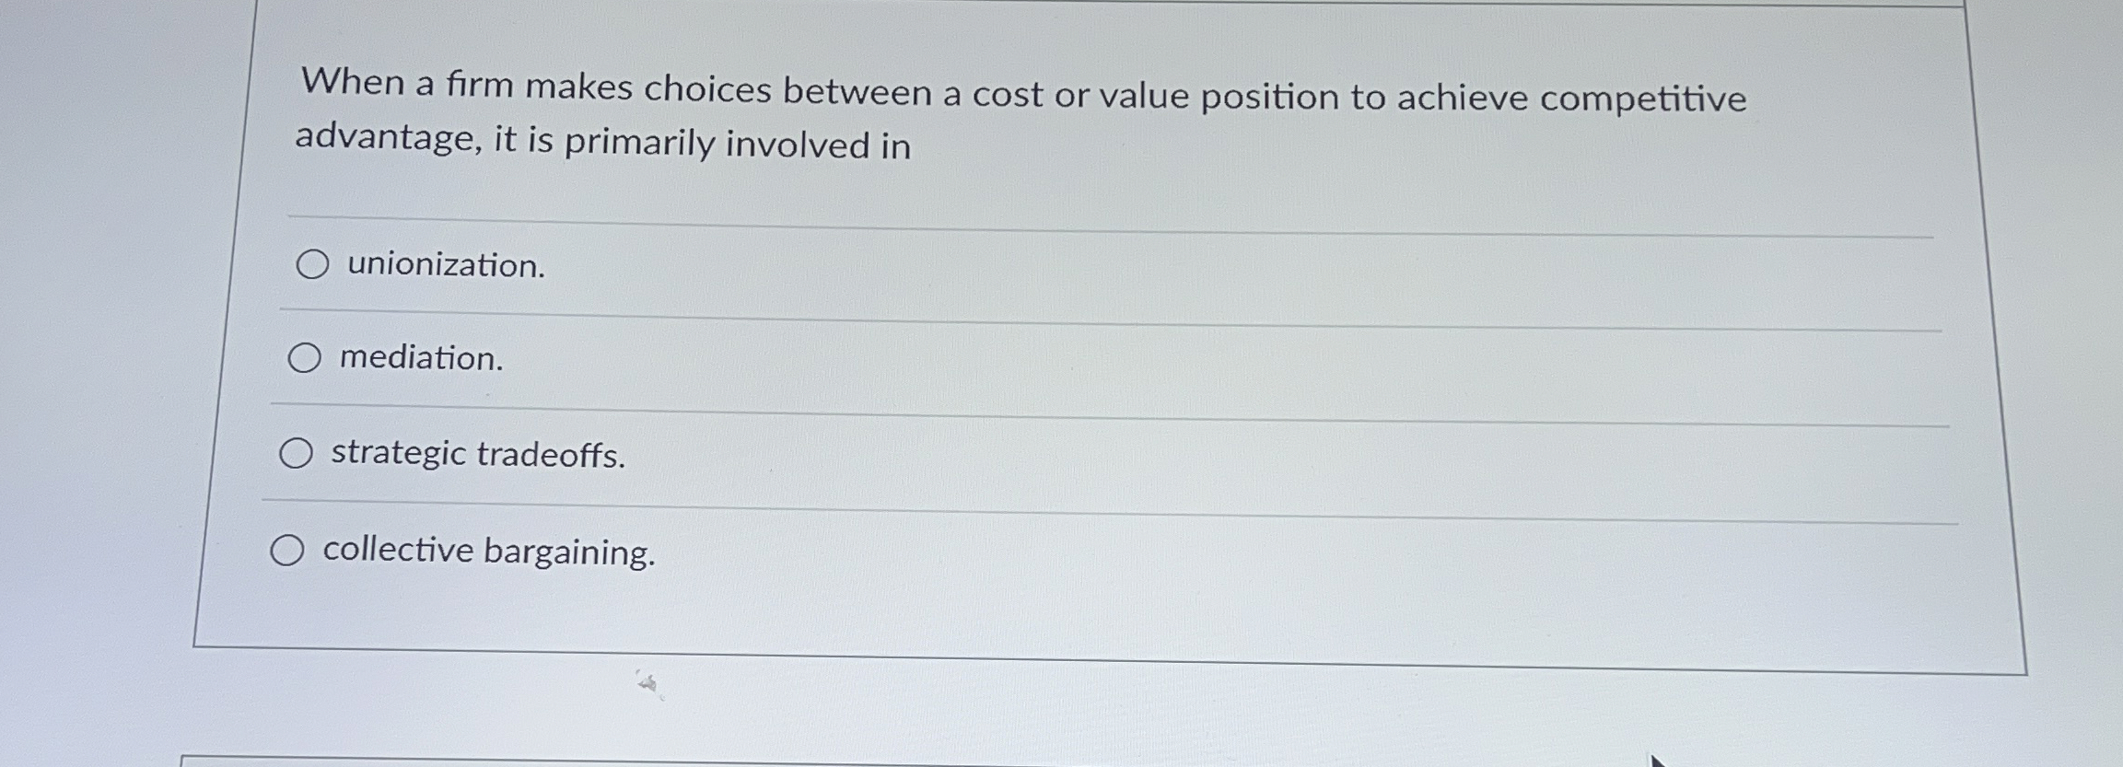
Task: Select the strategic tradeoffs radio button
Action: tap(297, 451)
